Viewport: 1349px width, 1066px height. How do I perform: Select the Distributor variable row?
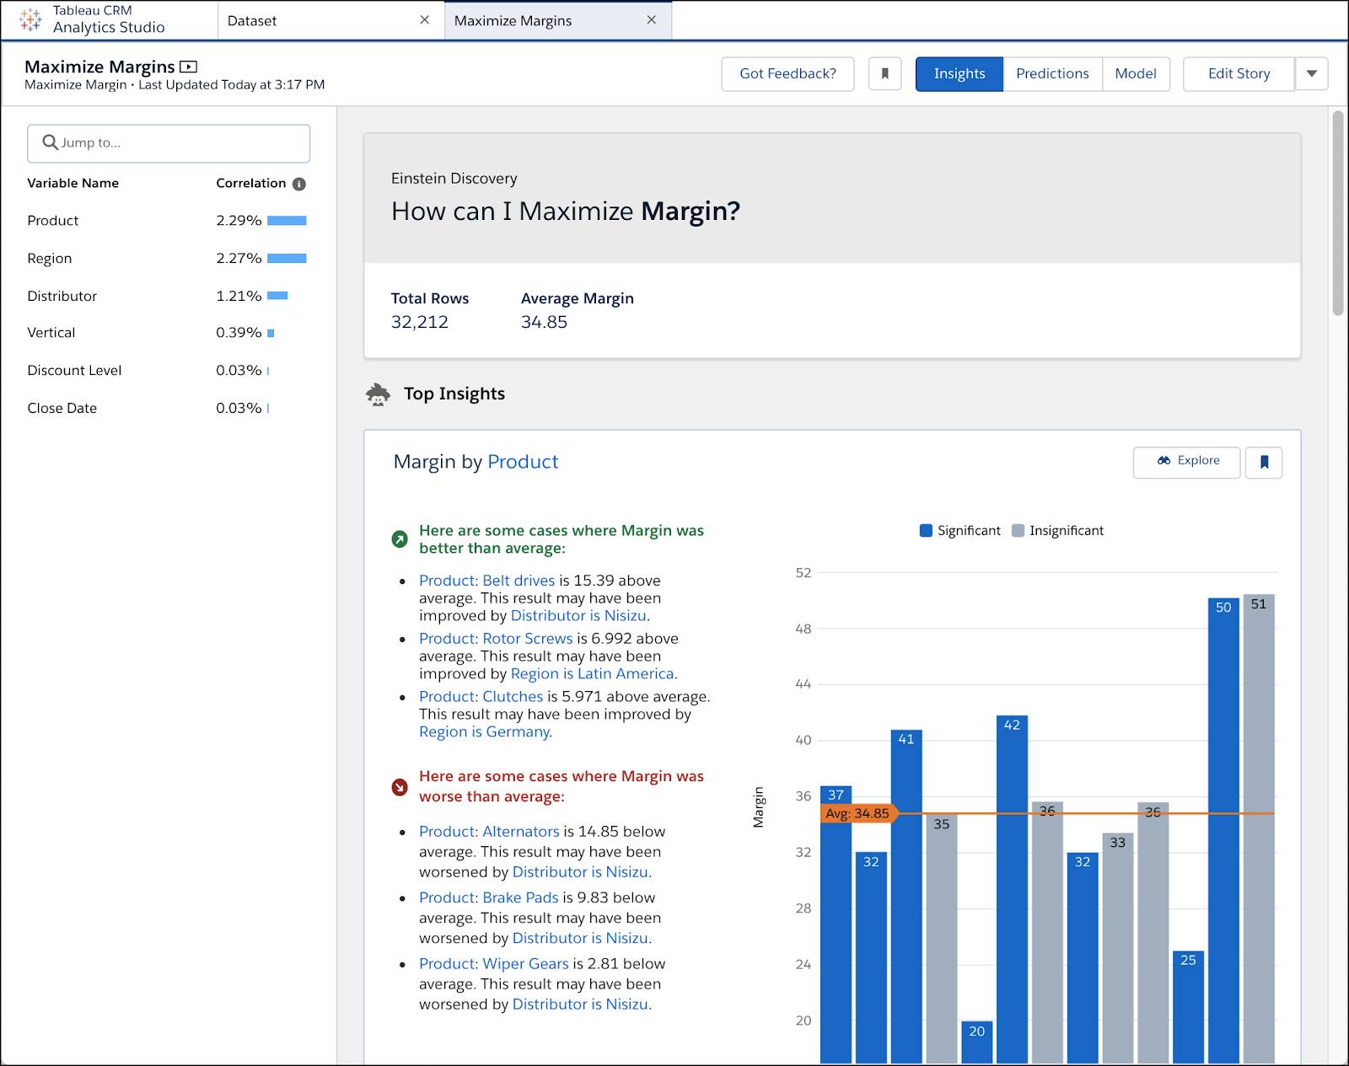pyautogui.click(x=167, y=296)
